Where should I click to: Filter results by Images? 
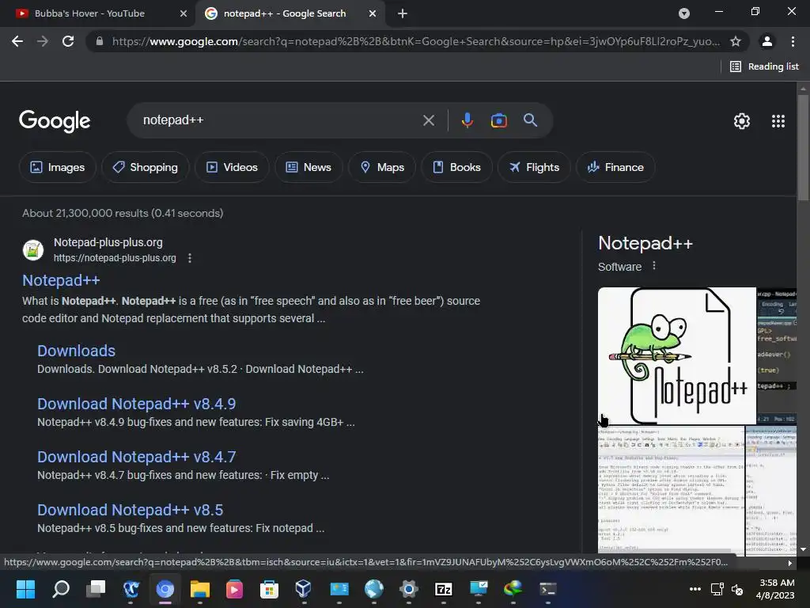(x=57, y=167)
